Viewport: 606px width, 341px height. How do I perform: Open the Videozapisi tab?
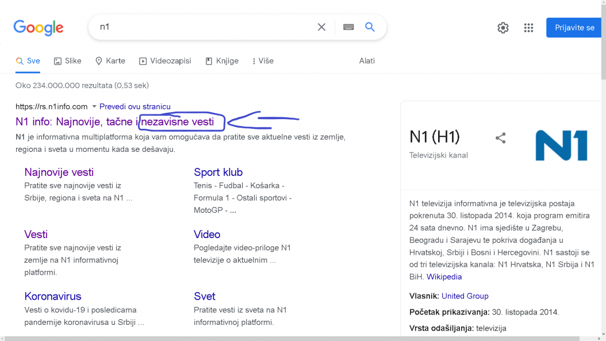point(165,61)
